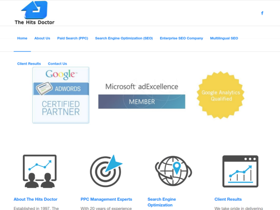The height and width of the screenshot is (210, 280).
Task: Open the Facebook icon link
Action: (262, 13)
